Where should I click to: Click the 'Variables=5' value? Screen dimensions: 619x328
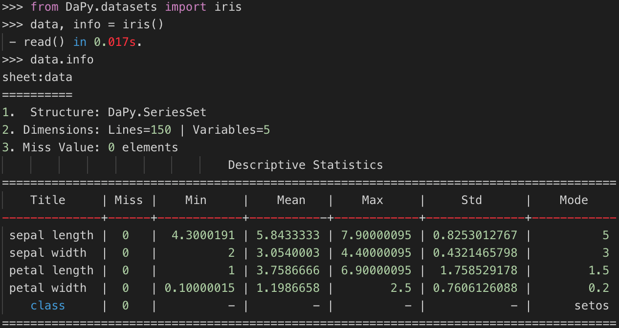231,130
